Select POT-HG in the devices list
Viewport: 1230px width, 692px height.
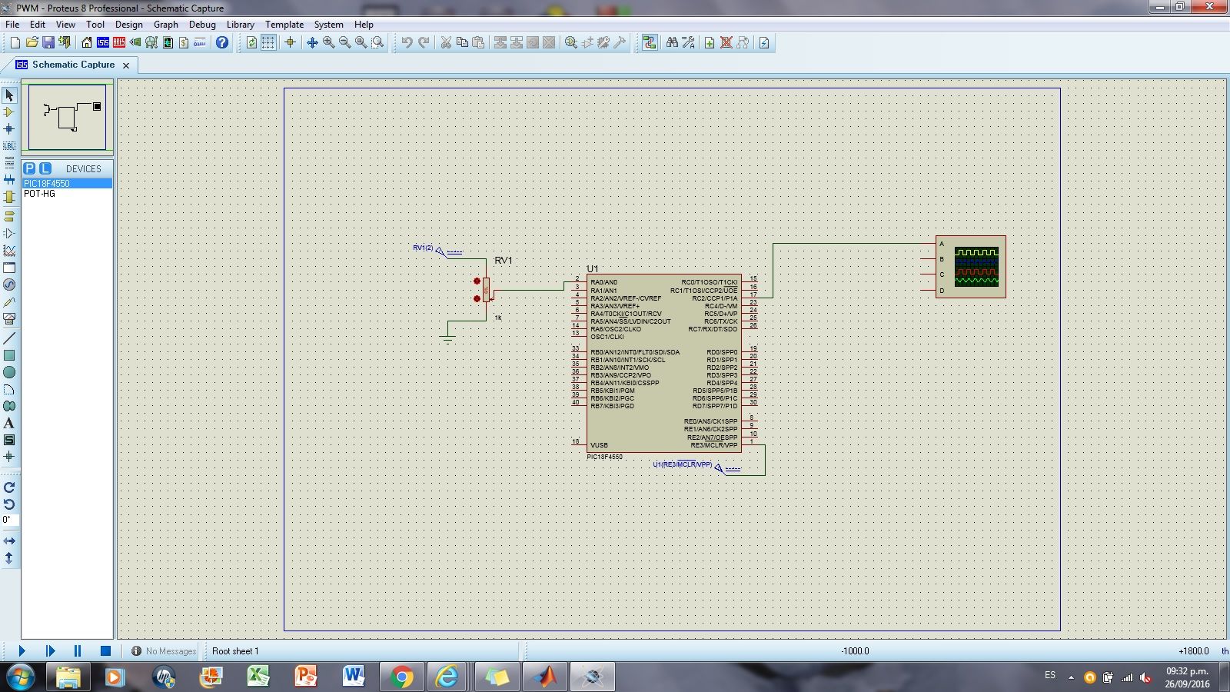pyautogui.click(x=40, y=194)
